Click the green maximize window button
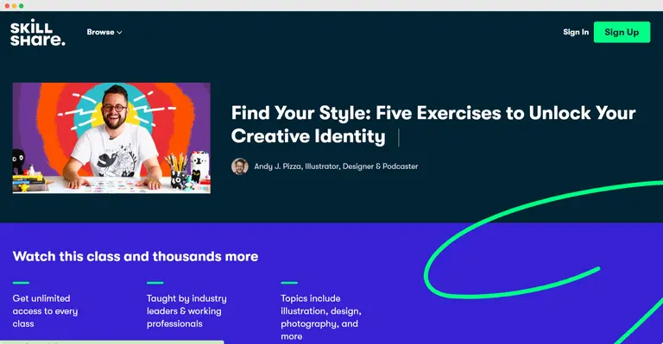This screenshot has width=663, height=344. pos(21,6)
